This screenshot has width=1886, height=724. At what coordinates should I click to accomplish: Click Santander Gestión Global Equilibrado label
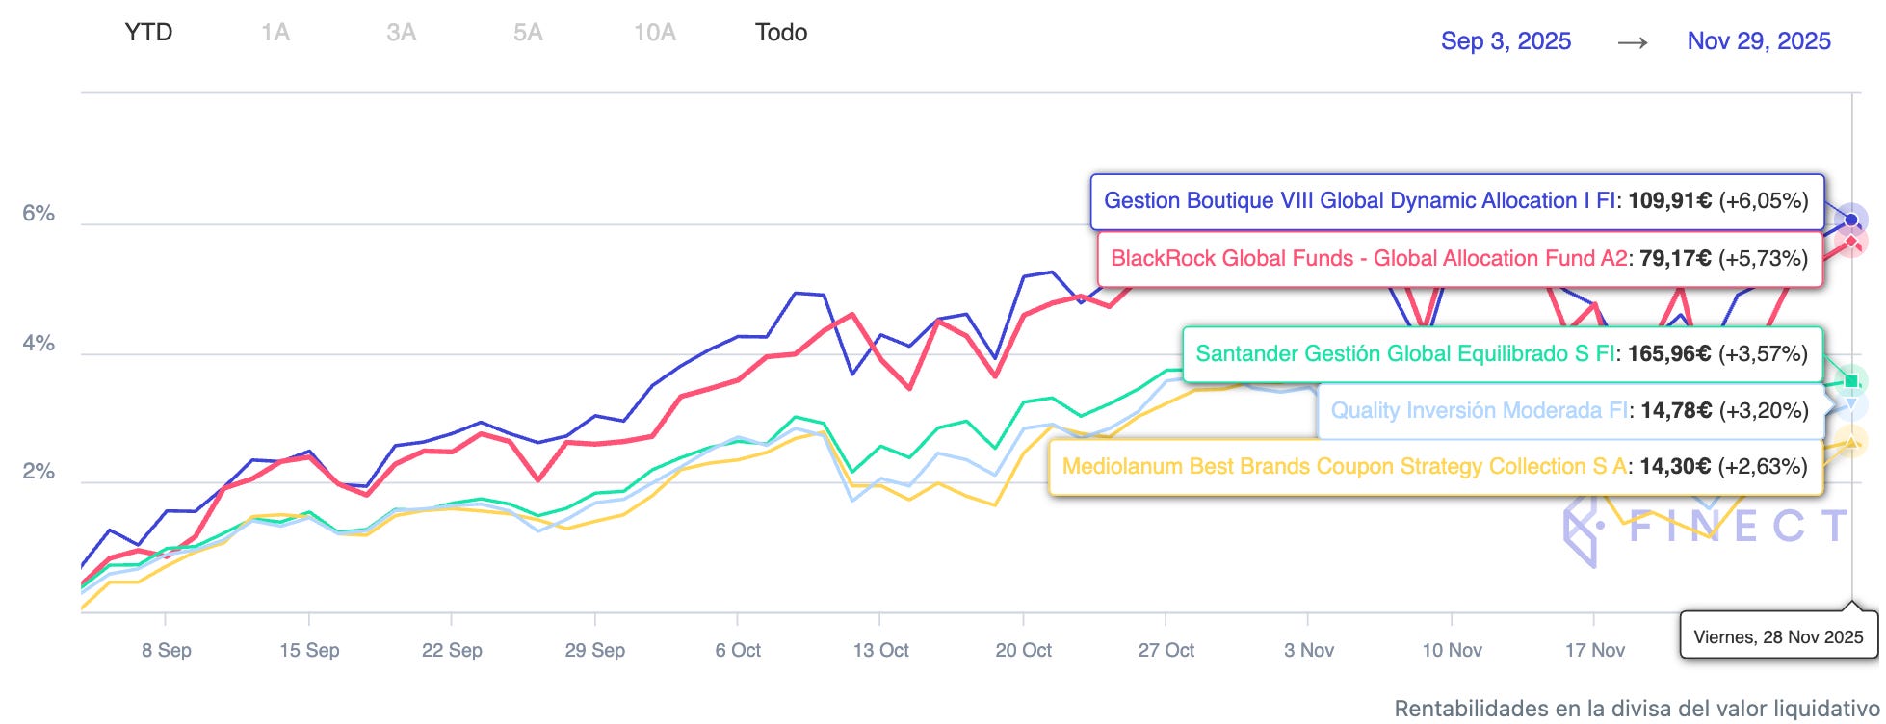click(x=1405, y=353)
